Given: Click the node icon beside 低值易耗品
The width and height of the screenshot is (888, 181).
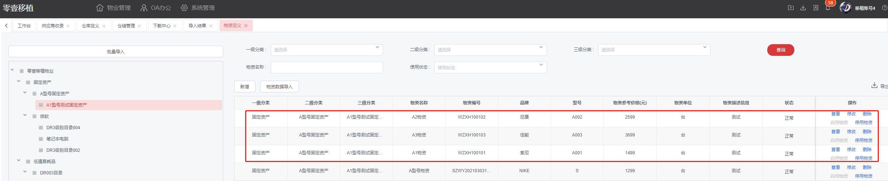Looking at the screenshot, I should coord(28,162).
